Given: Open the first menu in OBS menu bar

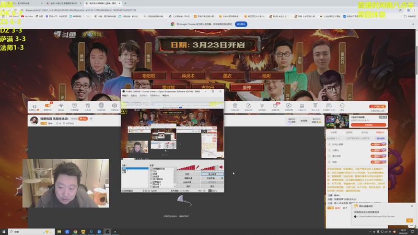Looking at the screenshot, I should tap(125, 96).
